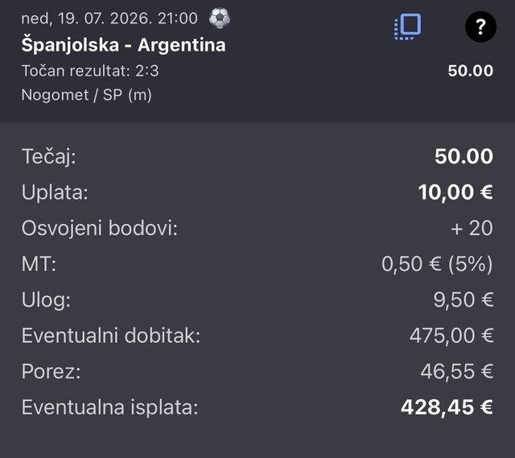This screenshot has width=515, height=458.
Task: Tap the Uplata: label
Action: tap(55, 192)
